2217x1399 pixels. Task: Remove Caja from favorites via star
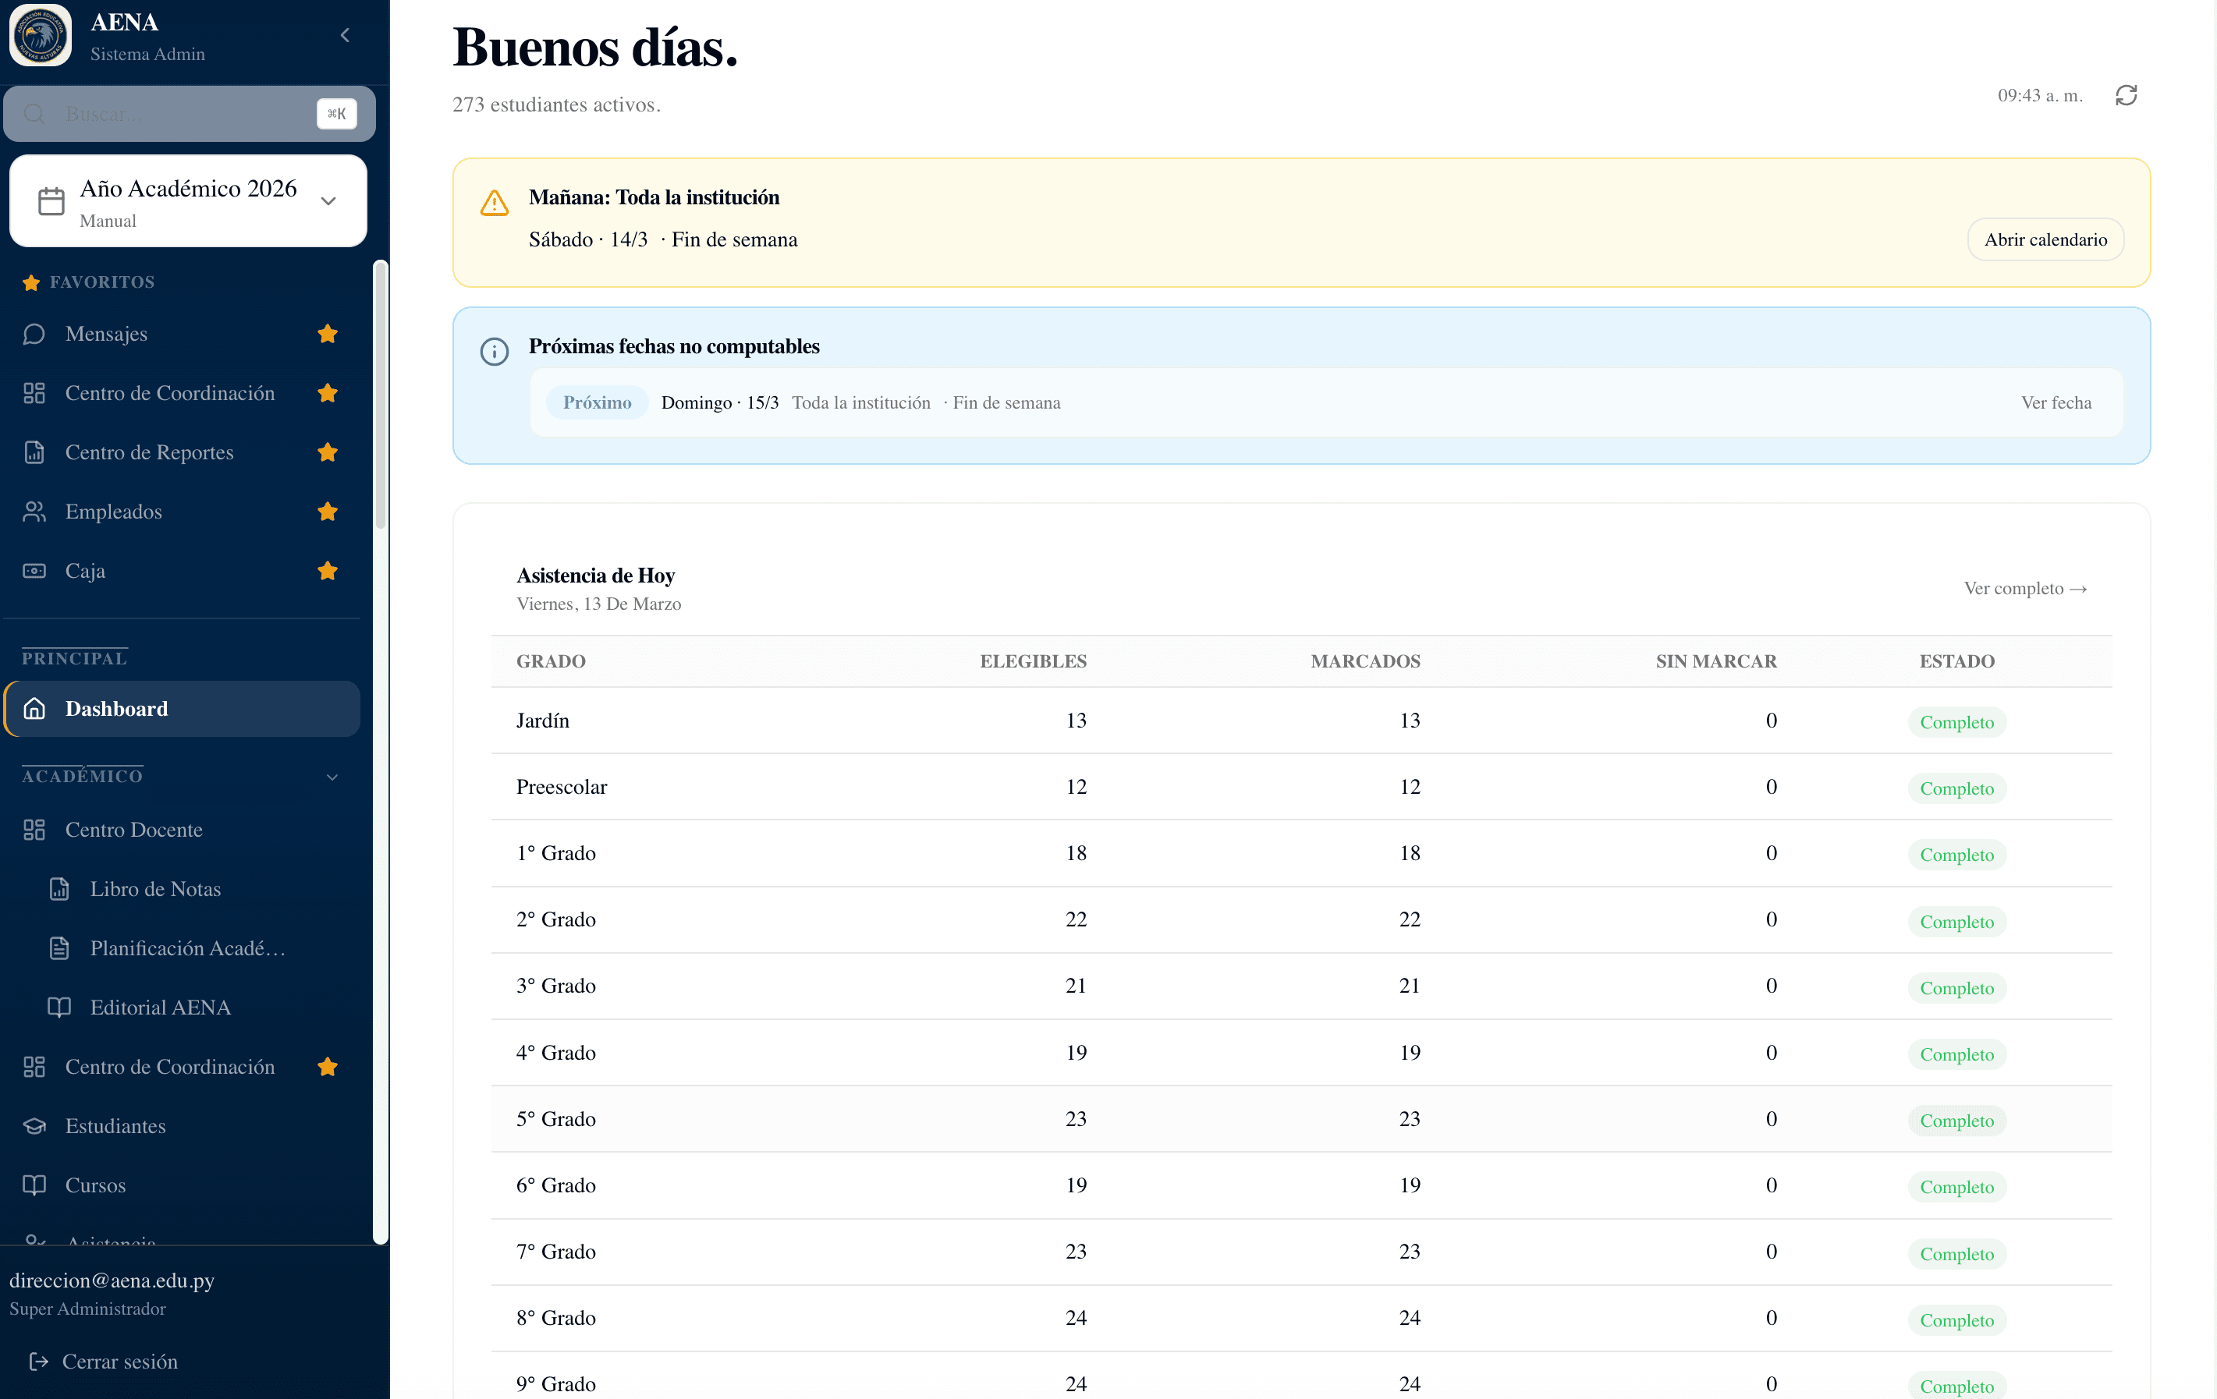point(328,571)
